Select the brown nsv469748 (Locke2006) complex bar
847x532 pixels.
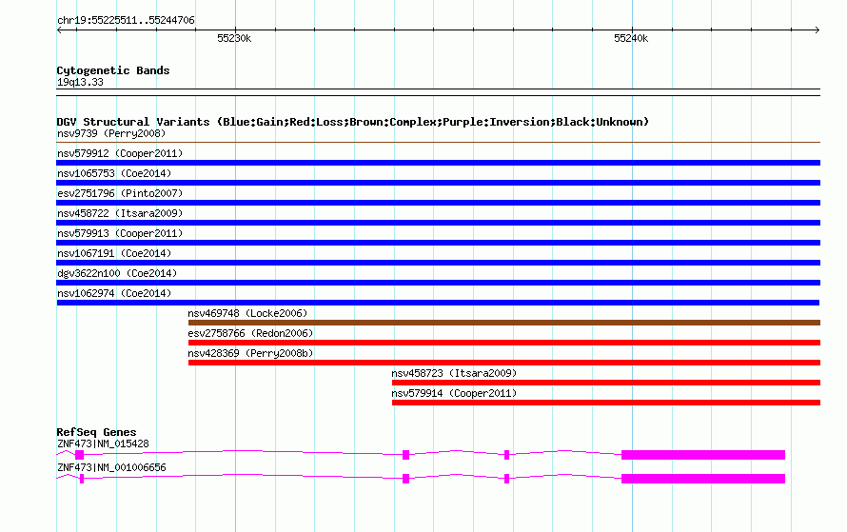click(504, 323)
